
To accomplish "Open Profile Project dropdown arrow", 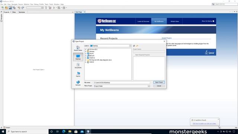I will (66, 8).
